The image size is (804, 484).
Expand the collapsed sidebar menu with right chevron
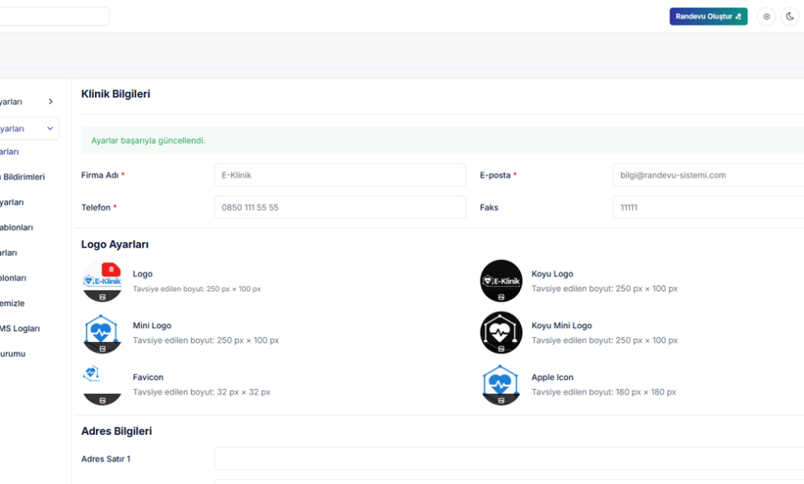[50, 102]
